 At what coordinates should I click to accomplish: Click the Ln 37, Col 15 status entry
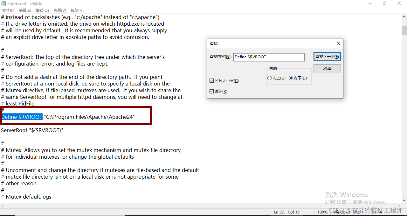(286, 212)
